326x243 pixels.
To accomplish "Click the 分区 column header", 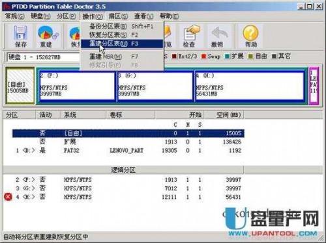I will click(x=19, y=115).
